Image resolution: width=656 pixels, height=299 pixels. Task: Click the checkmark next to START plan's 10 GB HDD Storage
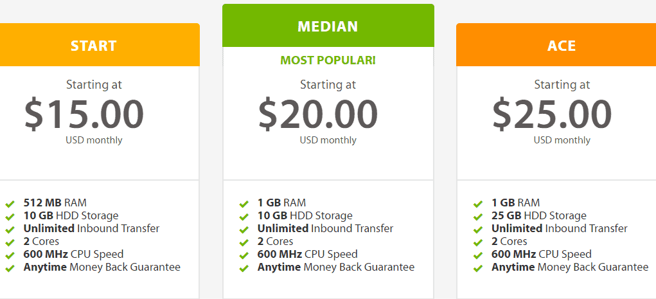coord(10,217)
